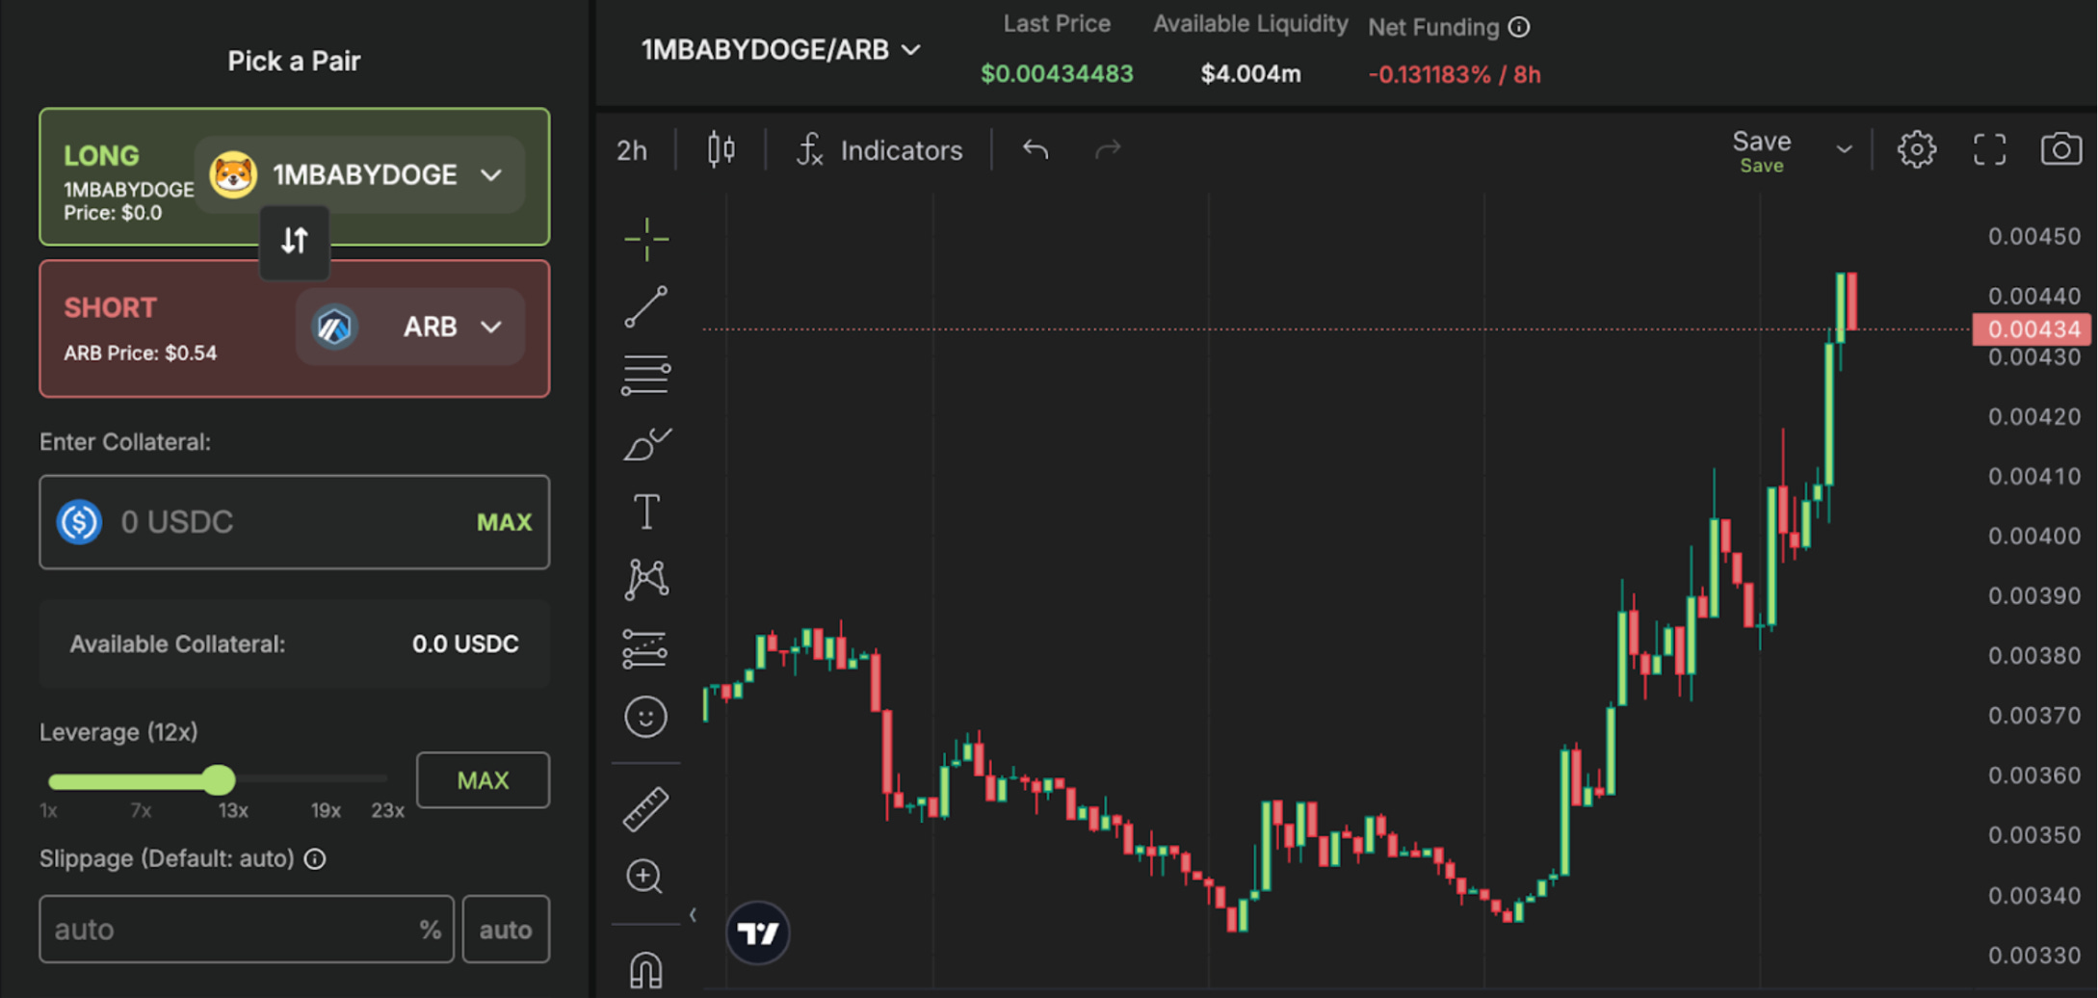This screenshot has width=2098, height=998.
Task: Show Slippage info tooltip
Action: (x=315, y=858)
